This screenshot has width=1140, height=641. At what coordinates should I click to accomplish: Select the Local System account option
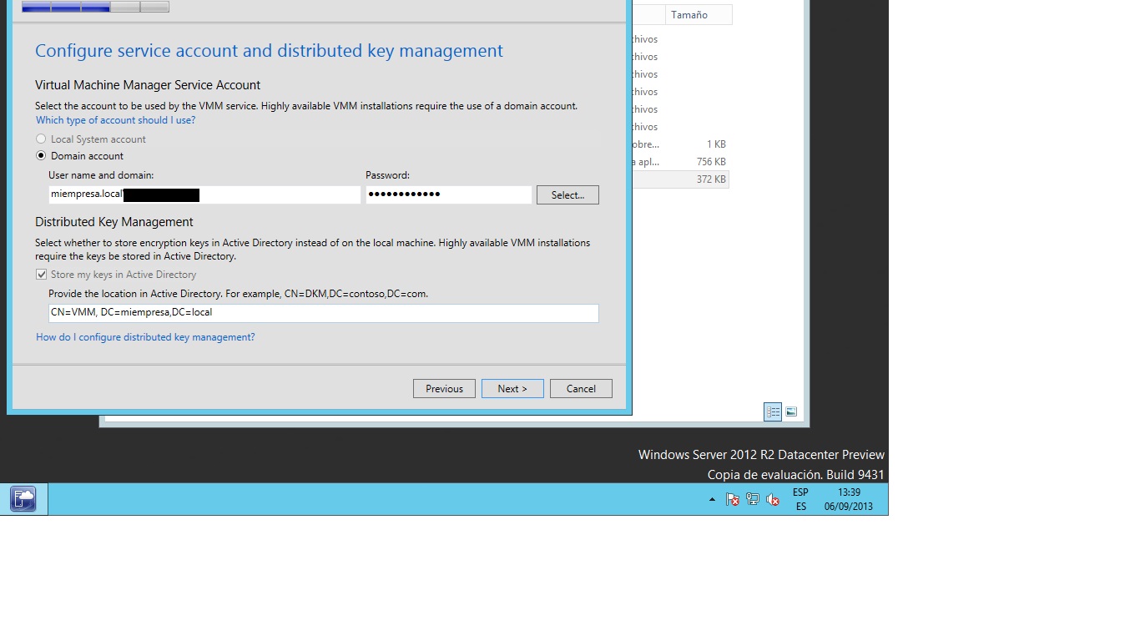(41, 139)
